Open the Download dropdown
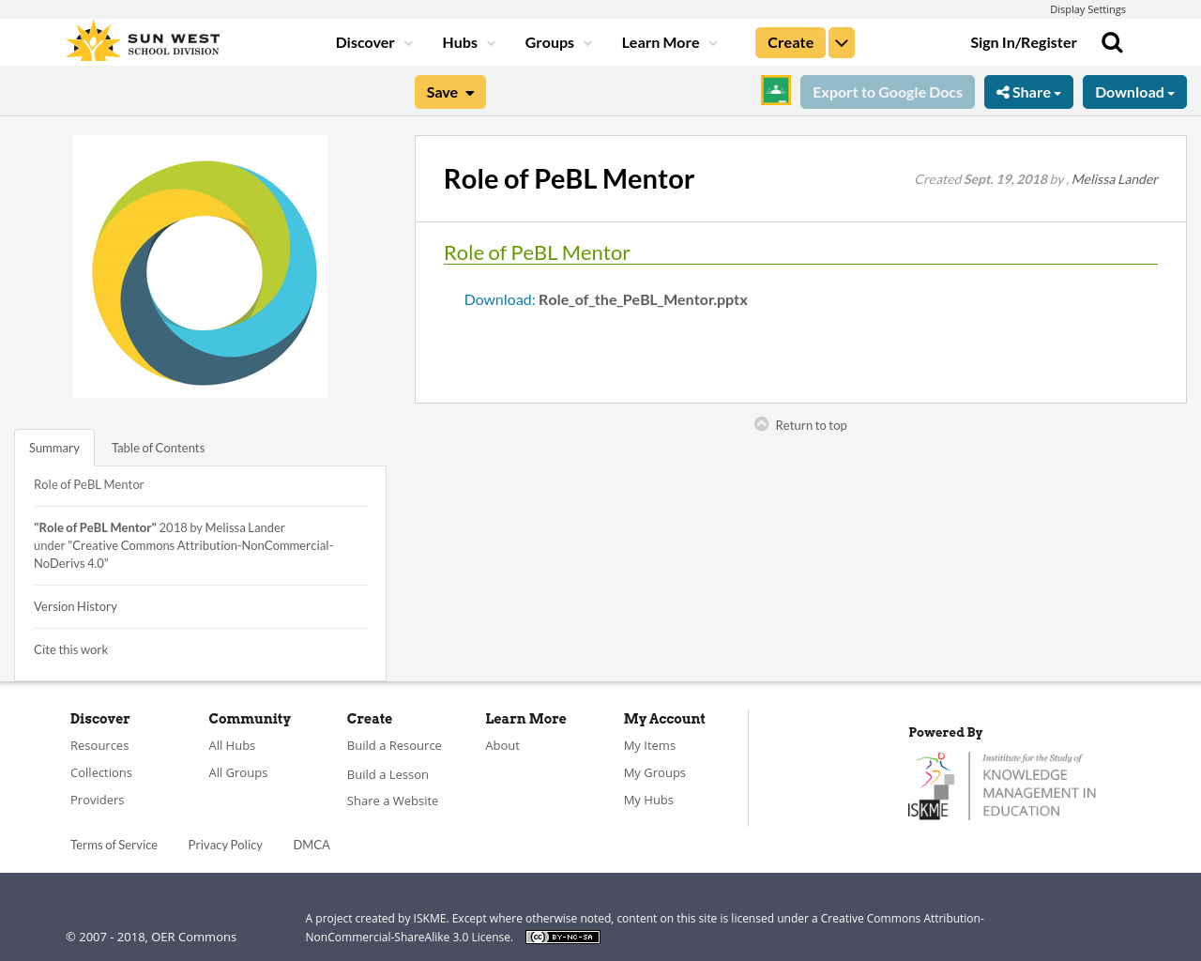 pyautogui.click(x=1134, y=90)
